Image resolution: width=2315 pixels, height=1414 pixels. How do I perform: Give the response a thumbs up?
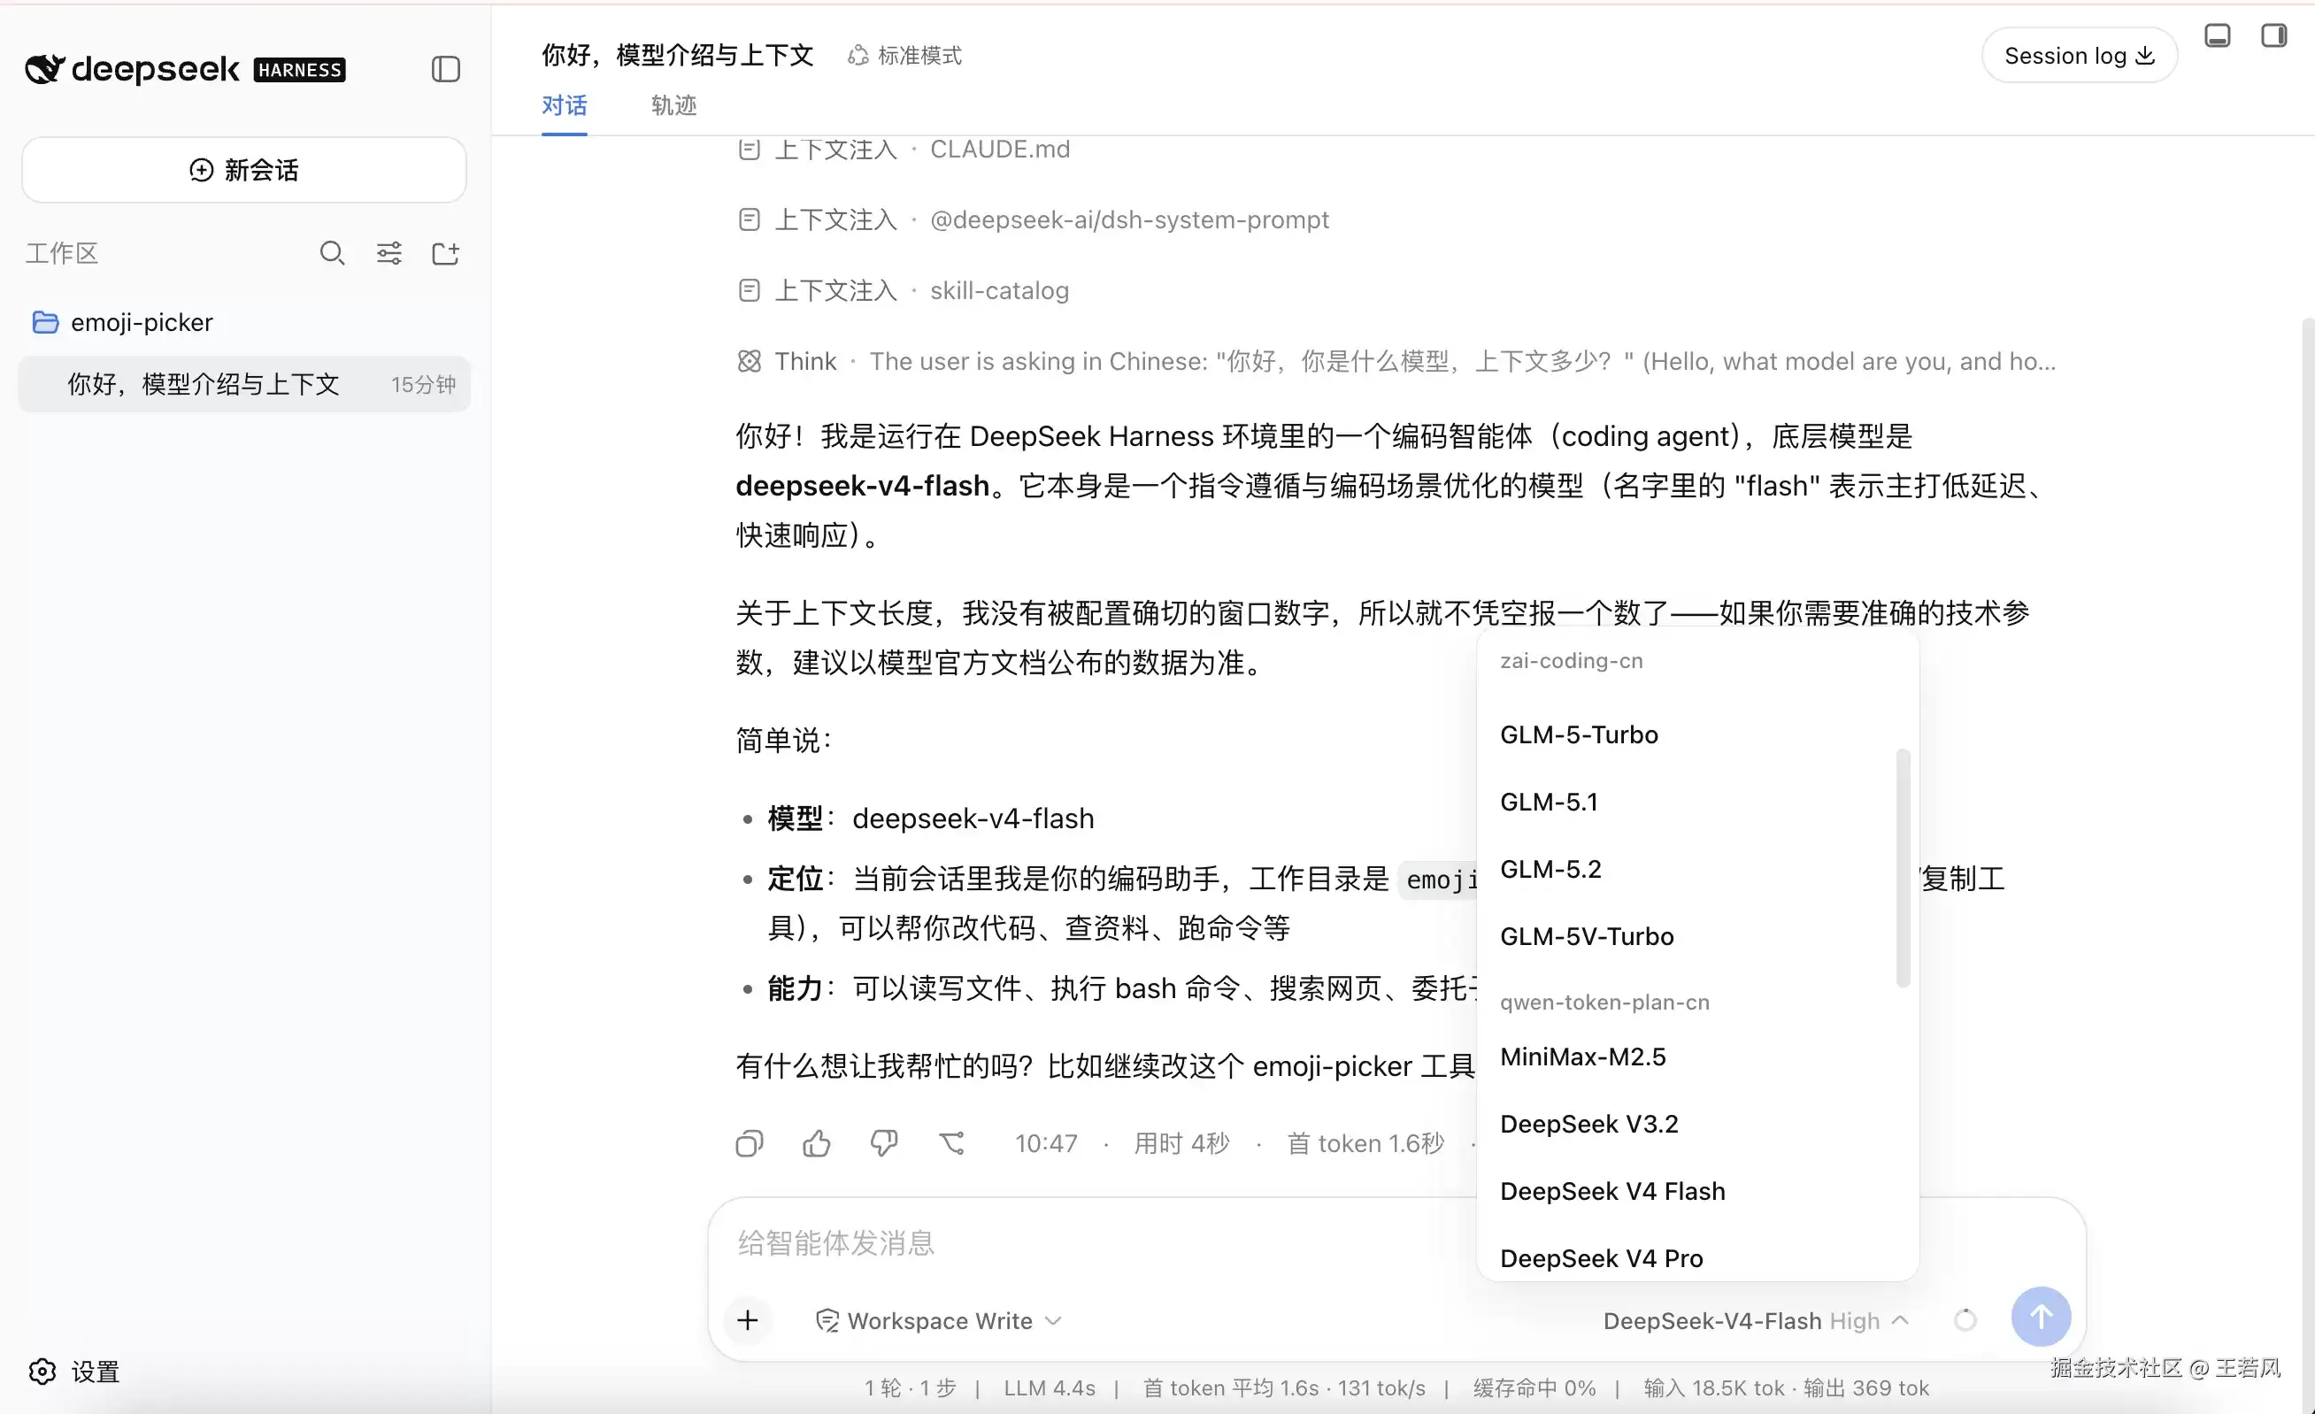tap(817, 1143)
